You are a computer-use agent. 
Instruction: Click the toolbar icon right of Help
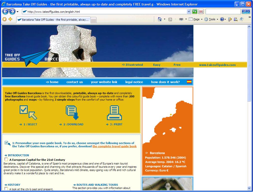230,19
